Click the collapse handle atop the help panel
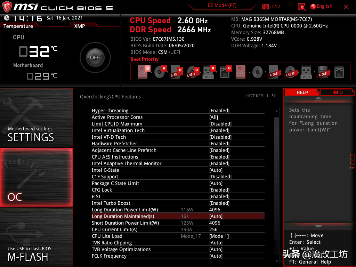The width and height of the screenshot is (356, 267). tap(318, 98)
